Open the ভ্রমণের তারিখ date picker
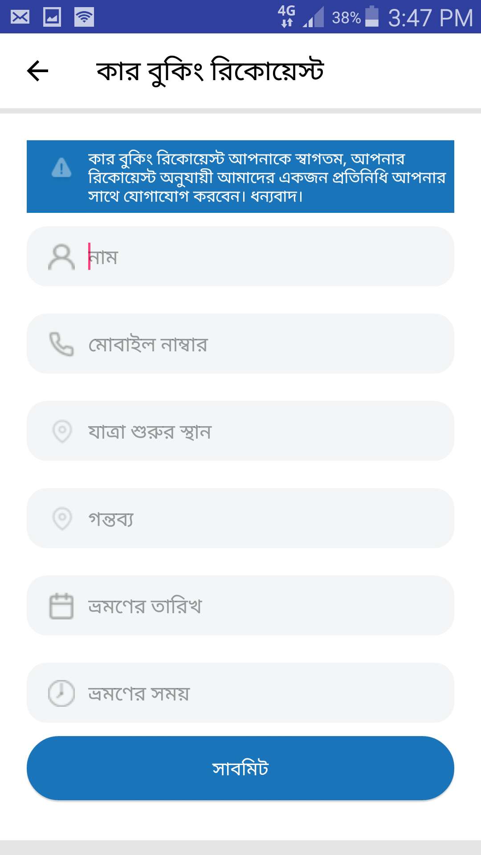Image resolution: width=481 pixels, height=855 pixels. (267, 606)
